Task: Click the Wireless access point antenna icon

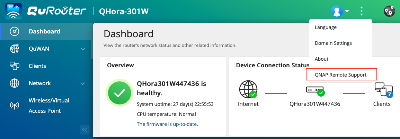Action: click(x=15, y=106)
